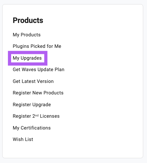147x163 pixels.
Task: Click the word Upgrade in Register Upgrade
Action: (42, 105)
